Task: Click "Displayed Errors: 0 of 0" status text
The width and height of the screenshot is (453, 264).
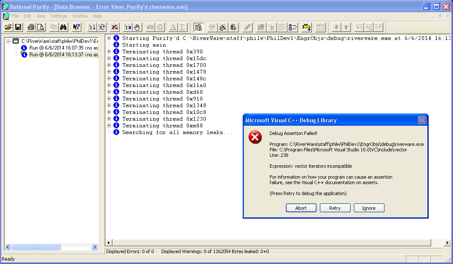Action: coord(130,251)
